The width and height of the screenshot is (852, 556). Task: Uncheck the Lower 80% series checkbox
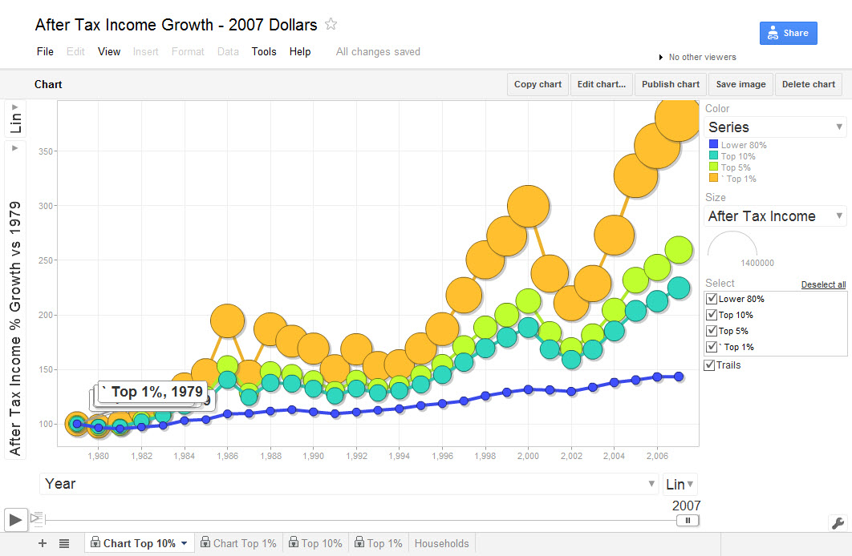point(711,299)
